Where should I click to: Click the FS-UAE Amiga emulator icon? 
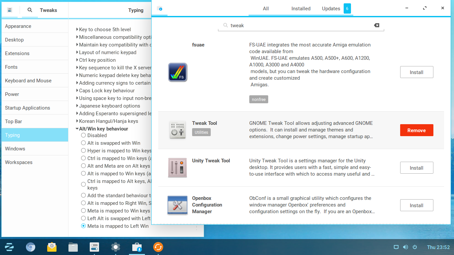coord(178,72)
